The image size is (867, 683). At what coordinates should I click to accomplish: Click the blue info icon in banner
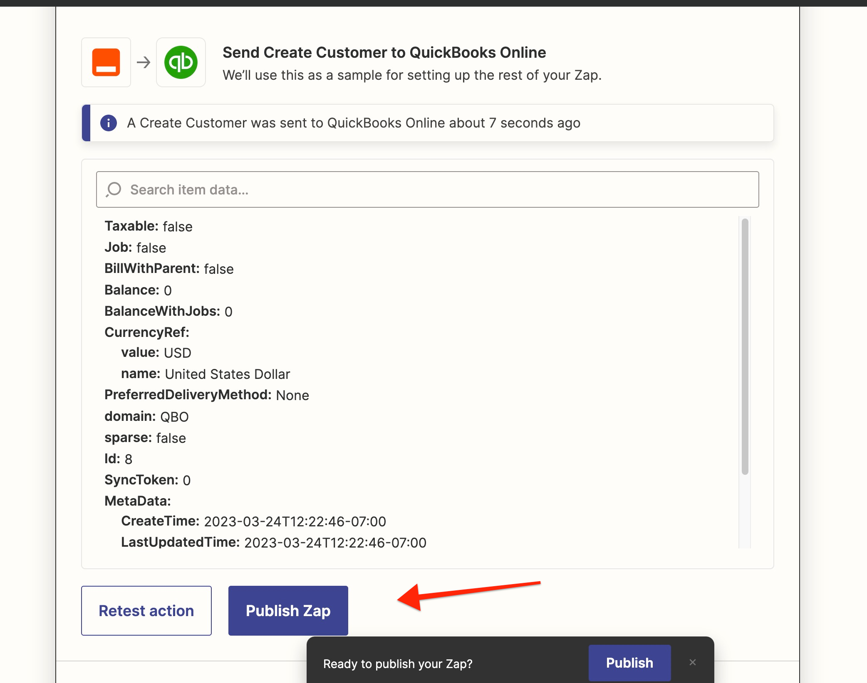pos(109,123)
